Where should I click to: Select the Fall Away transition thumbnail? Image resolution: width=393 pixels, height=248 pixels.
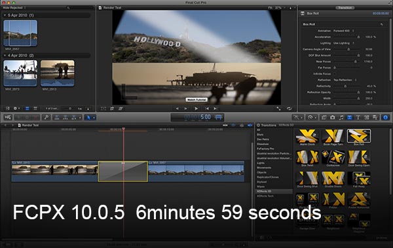pyautogui.click(x=359, y=178)
